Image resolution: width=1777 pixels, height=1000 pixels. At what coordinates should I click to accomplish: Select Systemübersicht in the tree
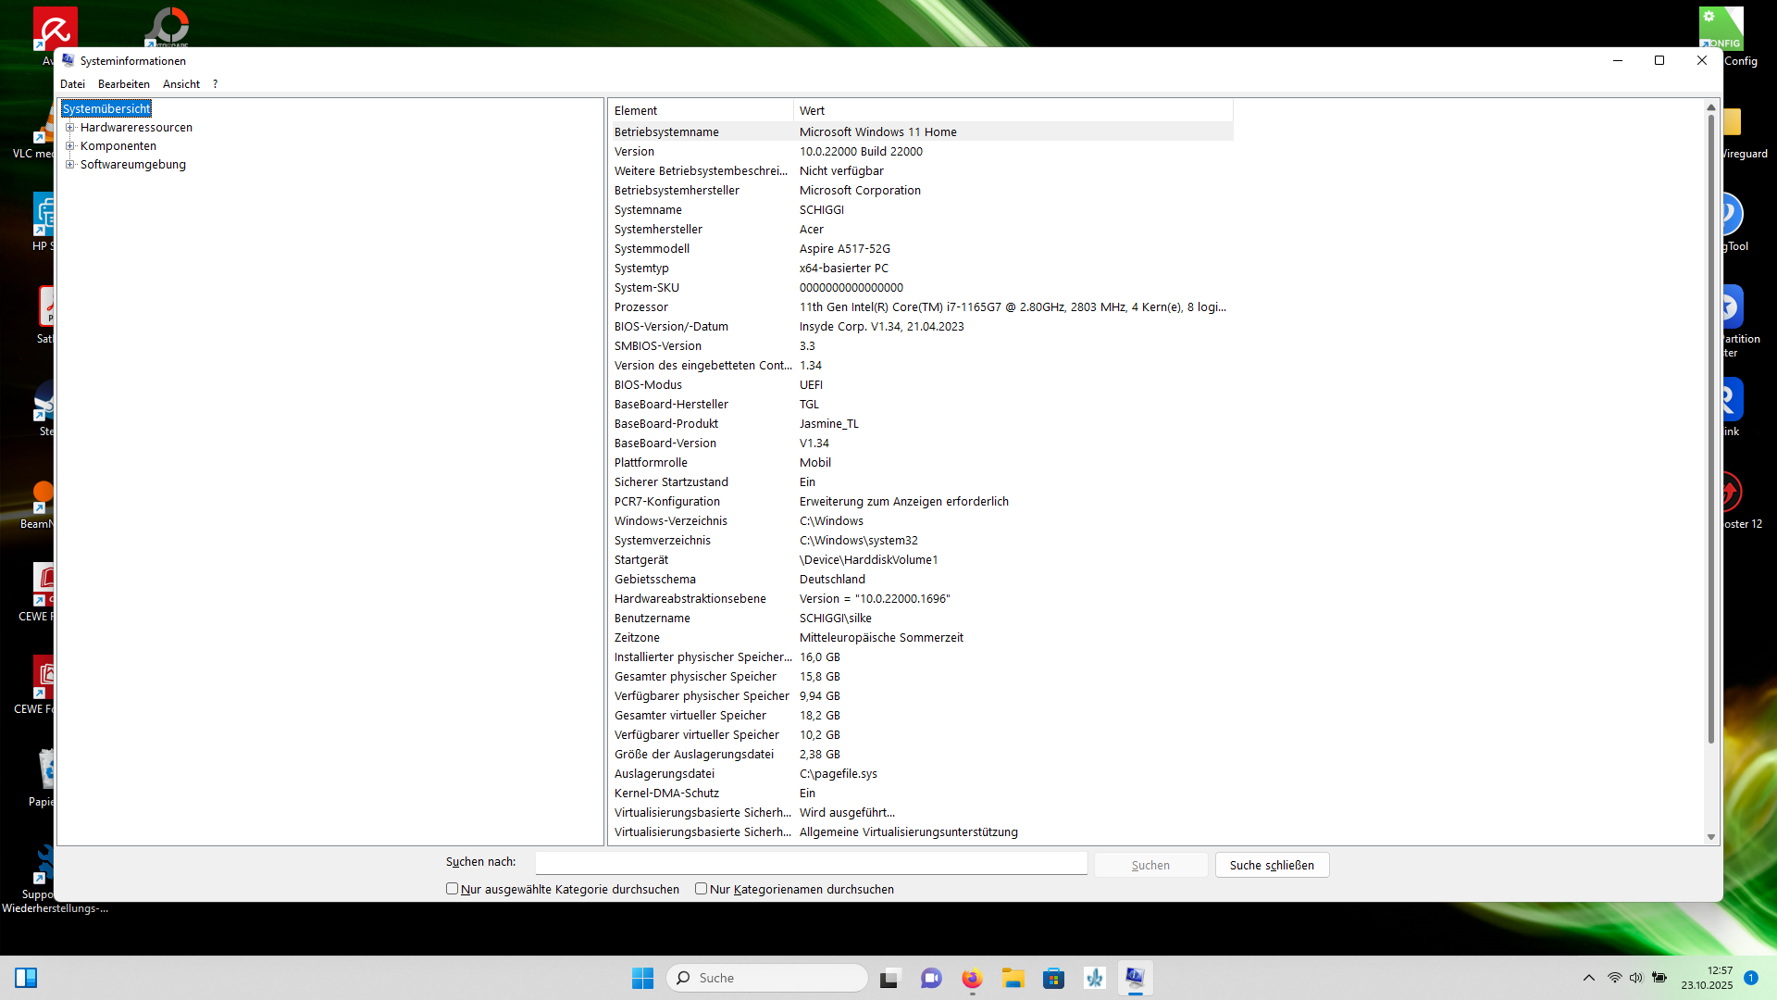(x=106, y=109)
